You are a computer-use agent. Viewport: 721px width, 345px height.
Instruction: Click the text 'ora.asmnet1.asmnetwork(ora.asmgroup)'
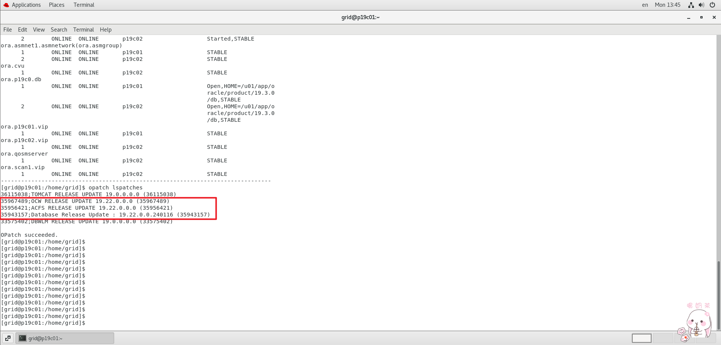pos(62,45)
